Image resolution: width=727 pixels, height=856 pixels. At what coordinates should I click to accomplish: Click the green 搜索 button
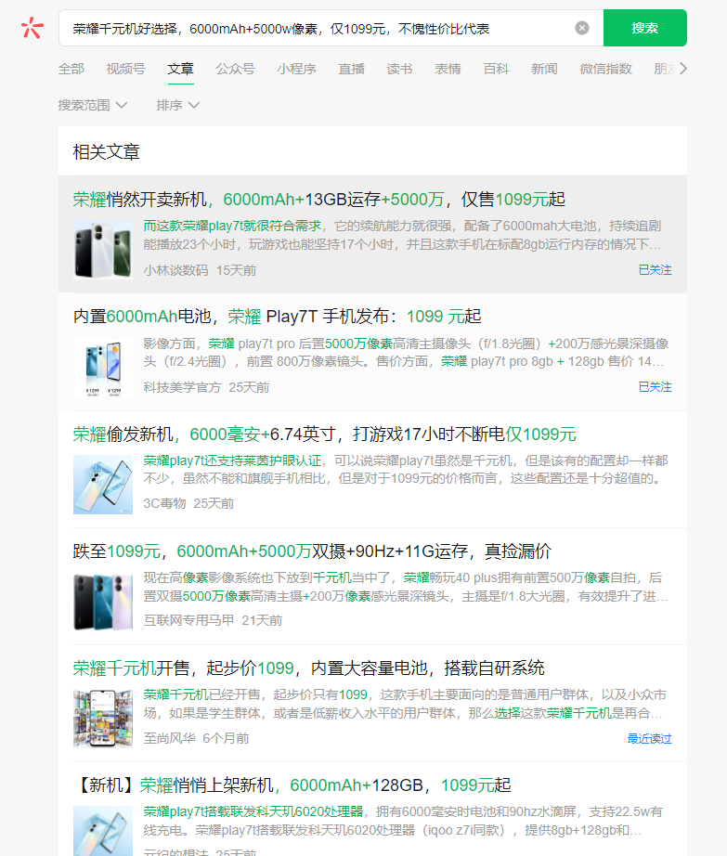pos(644,28)
